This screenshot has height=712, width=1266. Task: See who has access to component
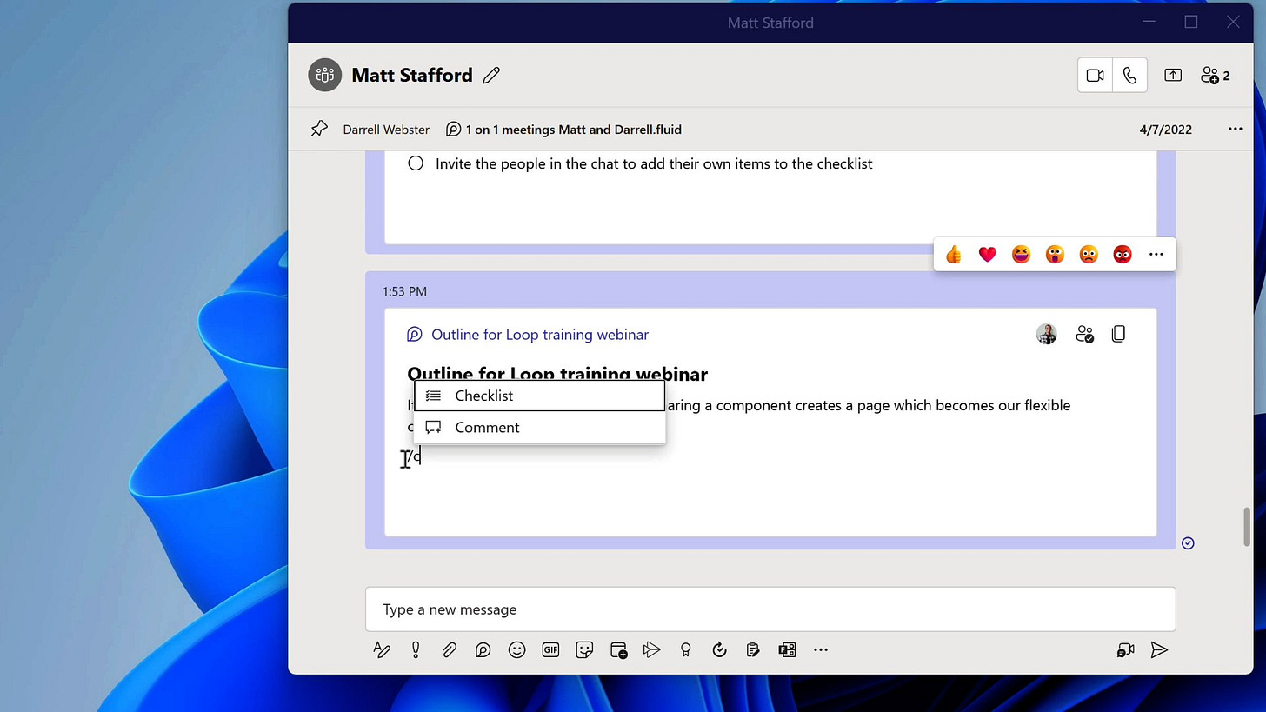(x=1084, y=334)
